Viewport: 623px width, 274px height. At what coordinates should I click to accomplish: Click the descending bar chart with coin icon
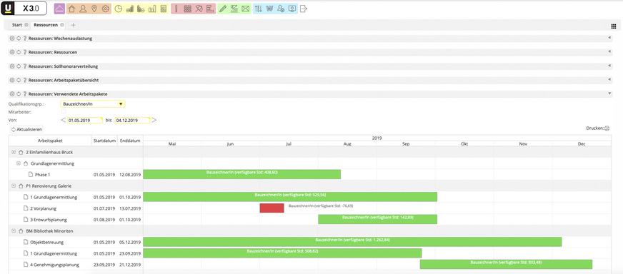coord(141,9)
